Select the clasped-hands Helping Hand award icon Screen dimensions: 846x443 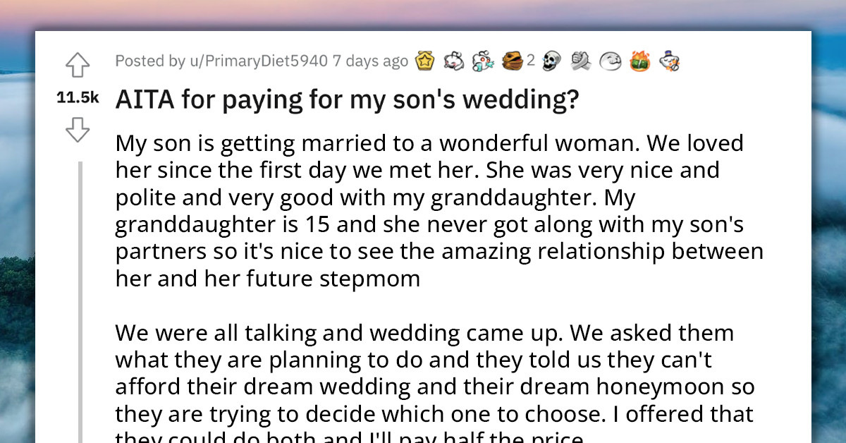[580, 61]
